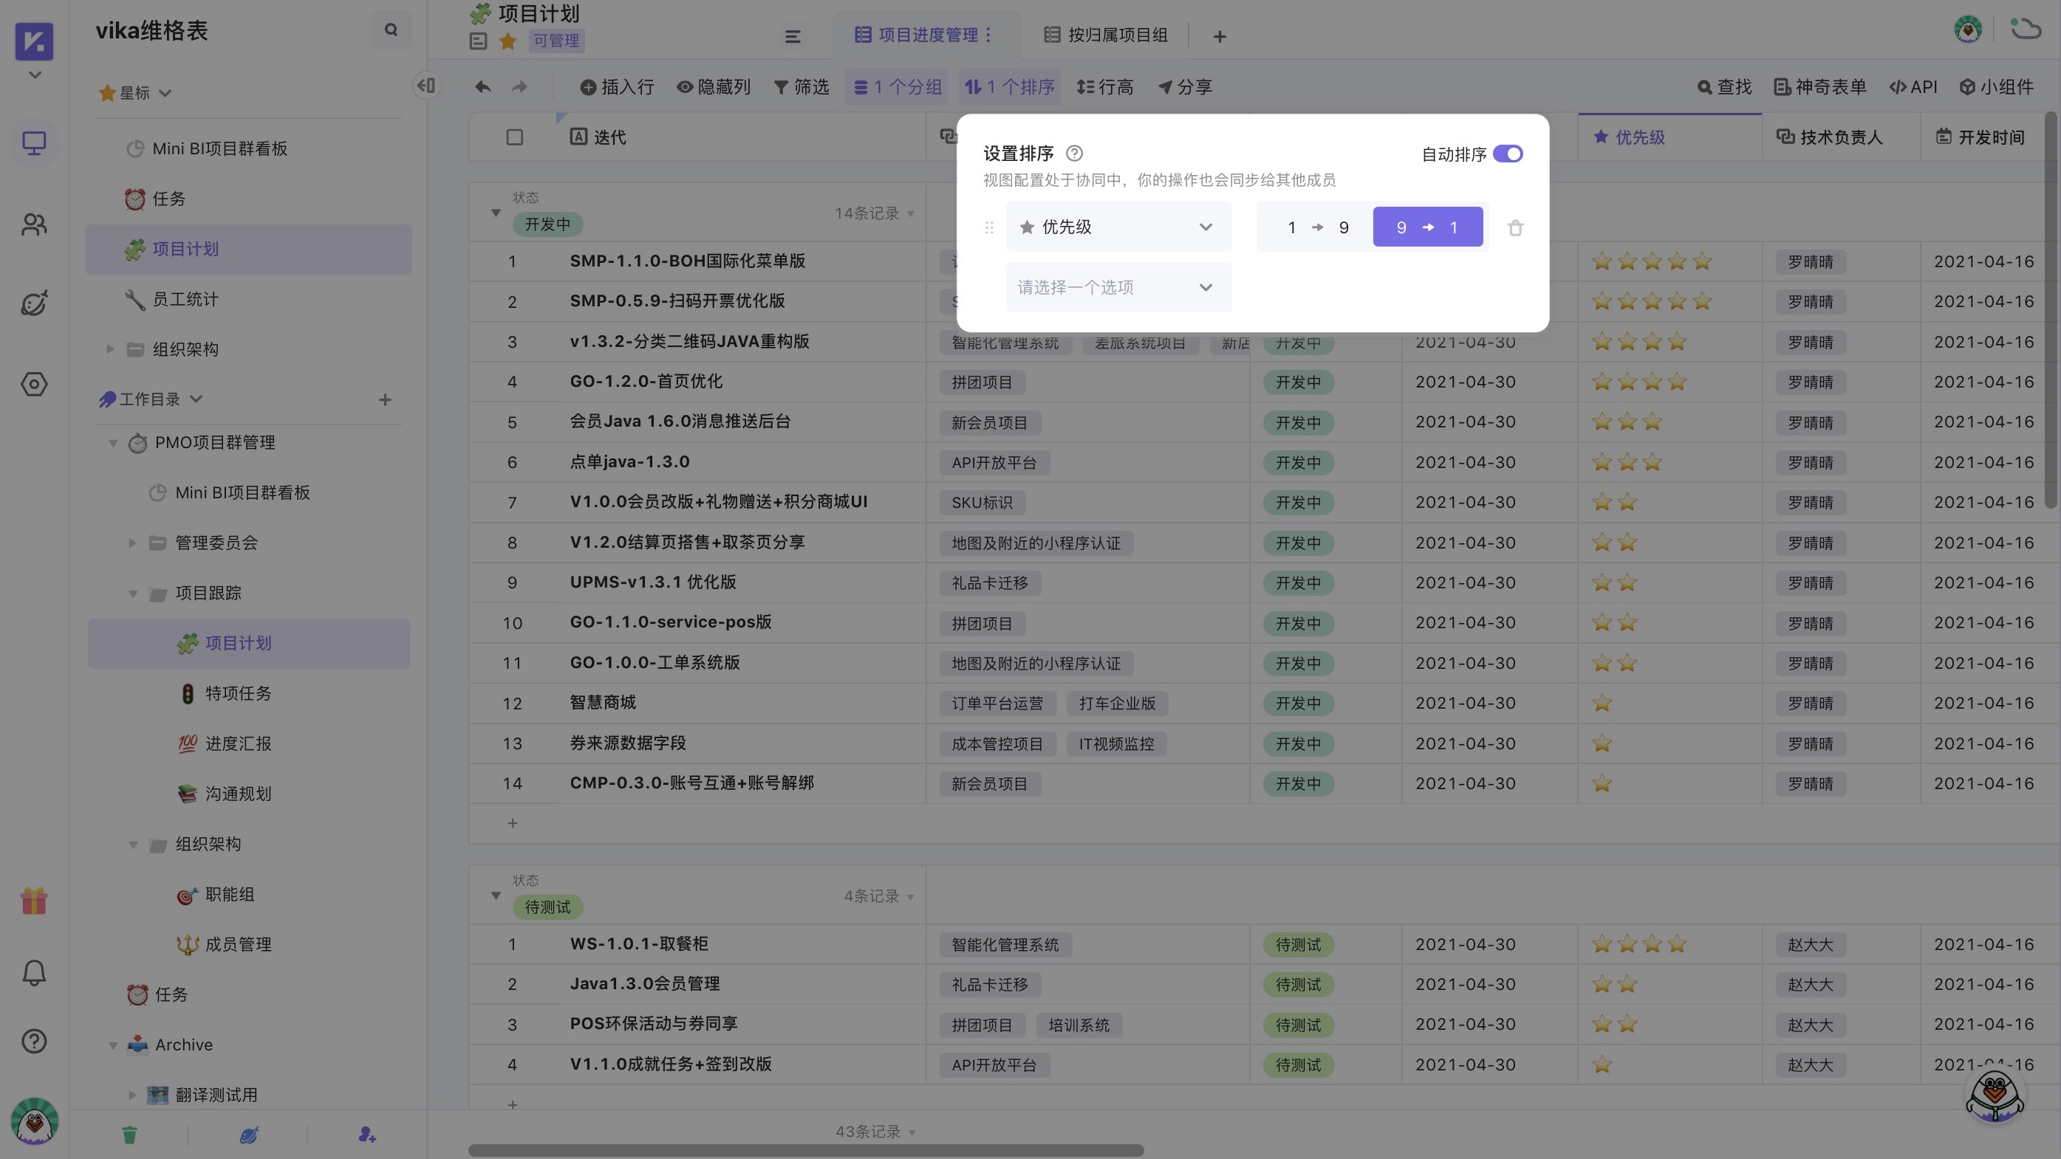Screen dimensions: 2061x1159
Task: Click the contacts people icon in sidebar
Action: pyautogui.click(x=33, y=224)
